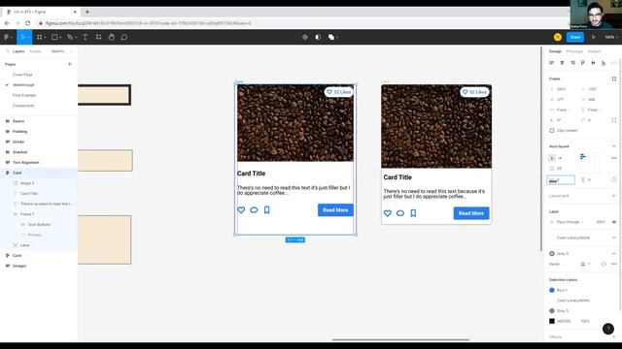Click the heart icon on the left card
Image resolution: width=622 pixels, height=349 pixels.
point(241,210)
